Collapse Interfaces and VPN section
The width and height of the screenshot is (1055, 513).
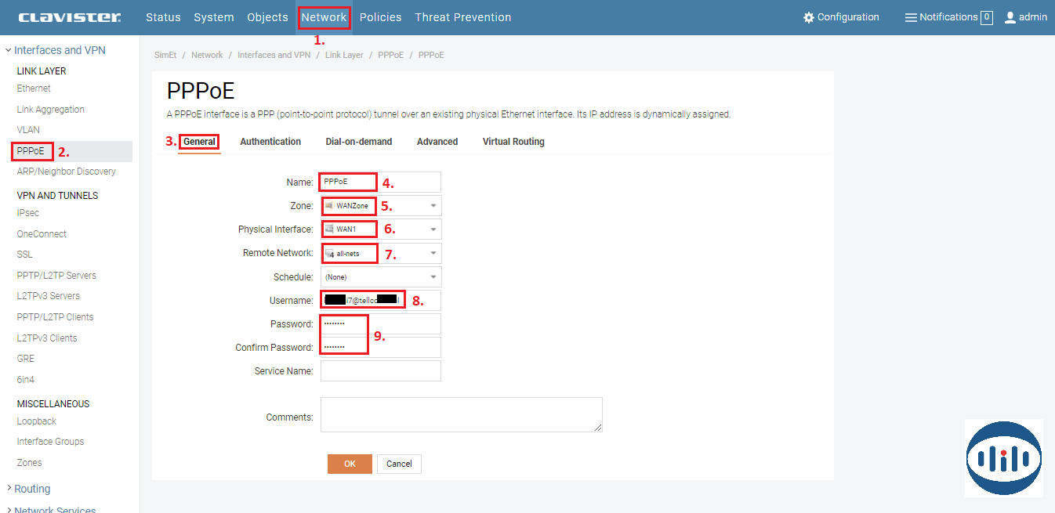9,50
